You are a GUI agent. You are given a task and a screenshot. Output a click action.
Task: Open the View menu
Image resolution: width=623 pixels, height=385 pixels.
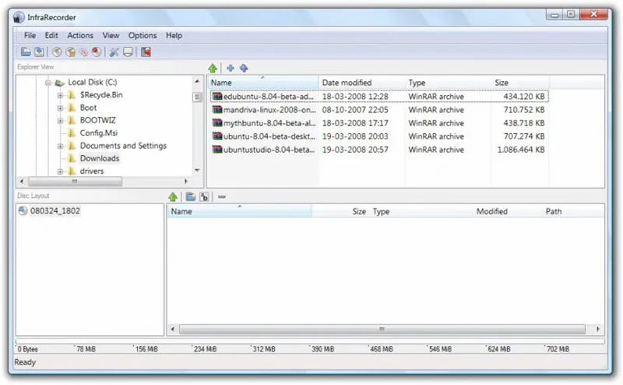111,35
